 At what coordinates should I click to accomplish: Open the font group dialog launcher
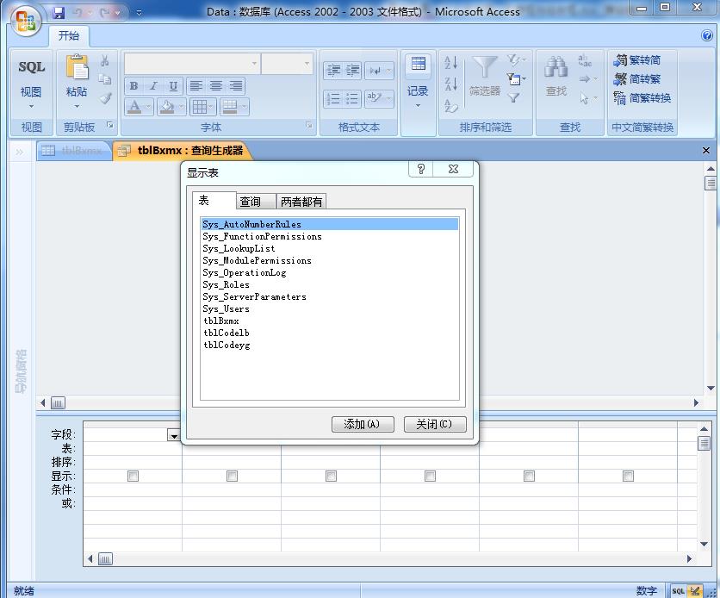click(309, 125)
